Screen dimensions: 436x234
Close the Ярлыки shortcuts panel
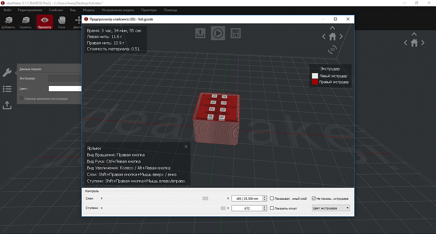coord(186,146)
